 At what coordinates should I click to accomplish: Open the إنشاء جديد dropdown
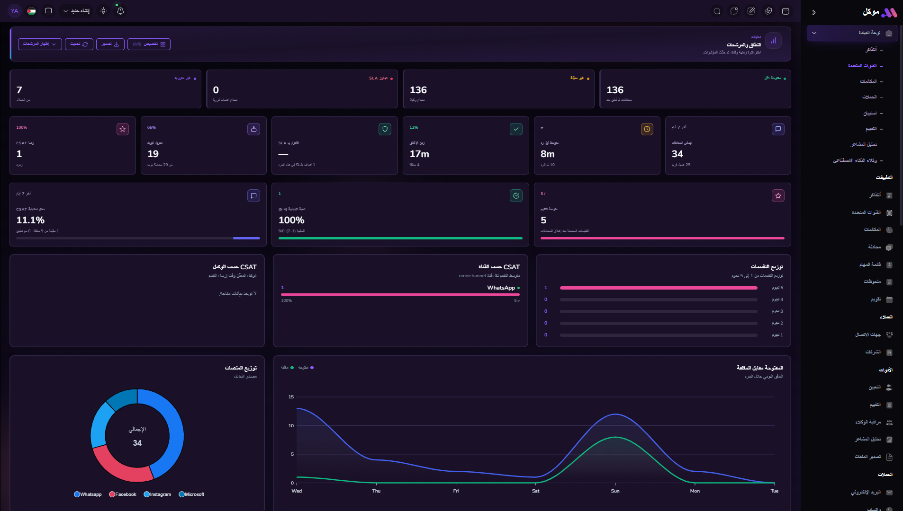tap(76, 11)
